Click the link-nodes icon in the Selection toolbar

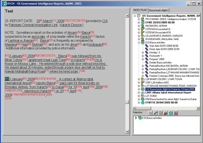point(156,113)
